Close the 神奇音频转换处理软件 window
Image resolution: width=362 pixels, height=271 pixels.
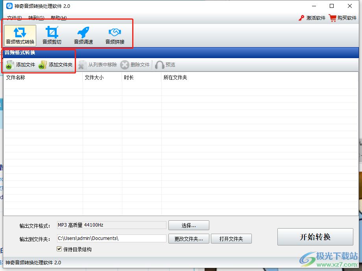350,6
